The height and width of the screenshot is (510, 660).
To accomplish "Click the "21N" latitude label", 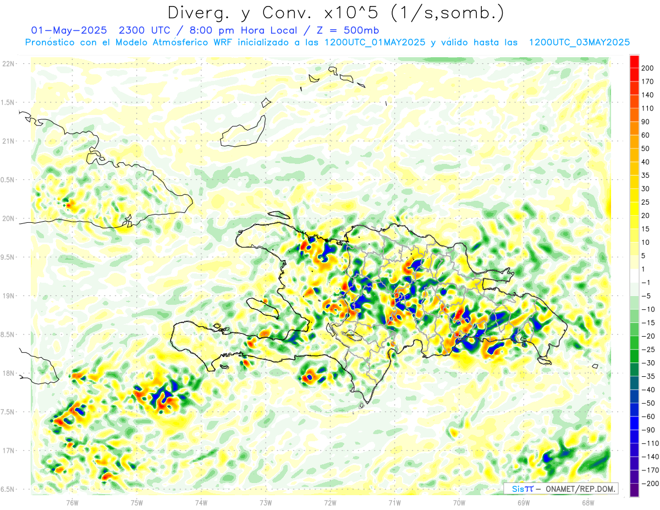I will [x=8, y=141].
